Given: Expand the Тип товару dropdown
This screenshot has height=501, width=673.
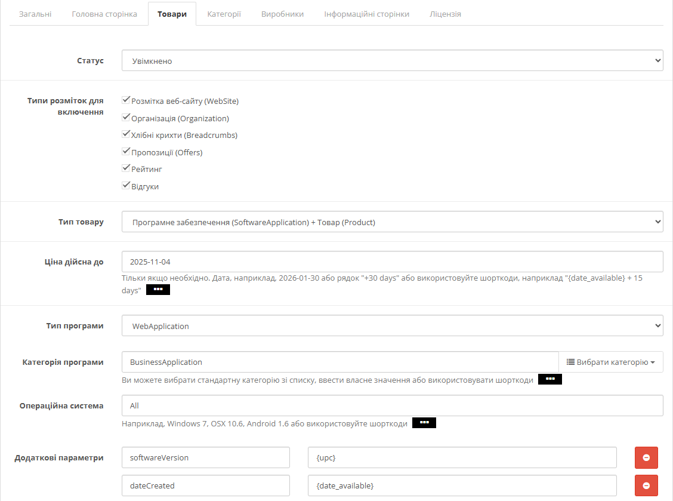Looking at the screenshot, I should [x=392, y=222].
